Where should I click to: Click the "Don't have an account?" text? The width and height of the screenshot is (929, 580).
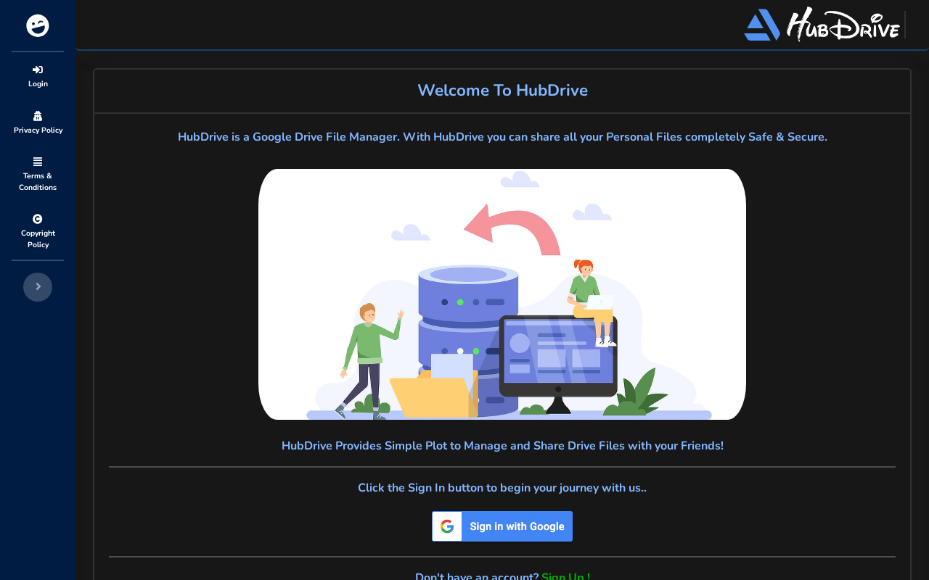tap(477, 576)
